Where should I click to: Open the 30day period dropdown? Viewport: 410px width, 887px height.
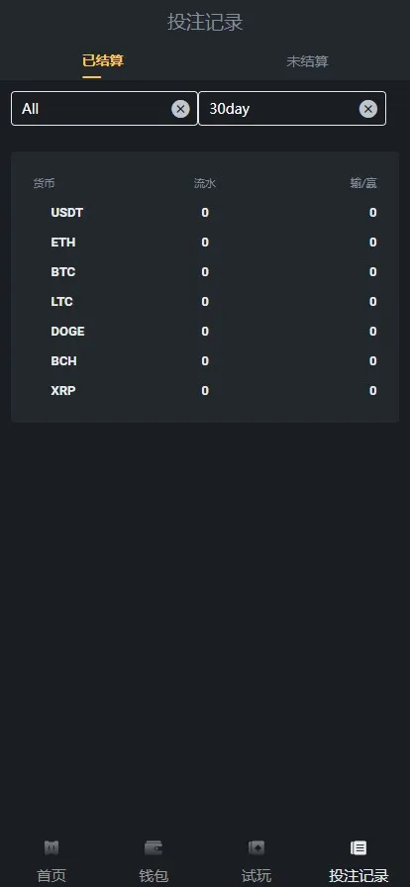click(x=292, y=109)
